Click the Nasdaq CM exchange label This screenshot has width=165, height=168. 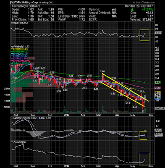(45, 3)
